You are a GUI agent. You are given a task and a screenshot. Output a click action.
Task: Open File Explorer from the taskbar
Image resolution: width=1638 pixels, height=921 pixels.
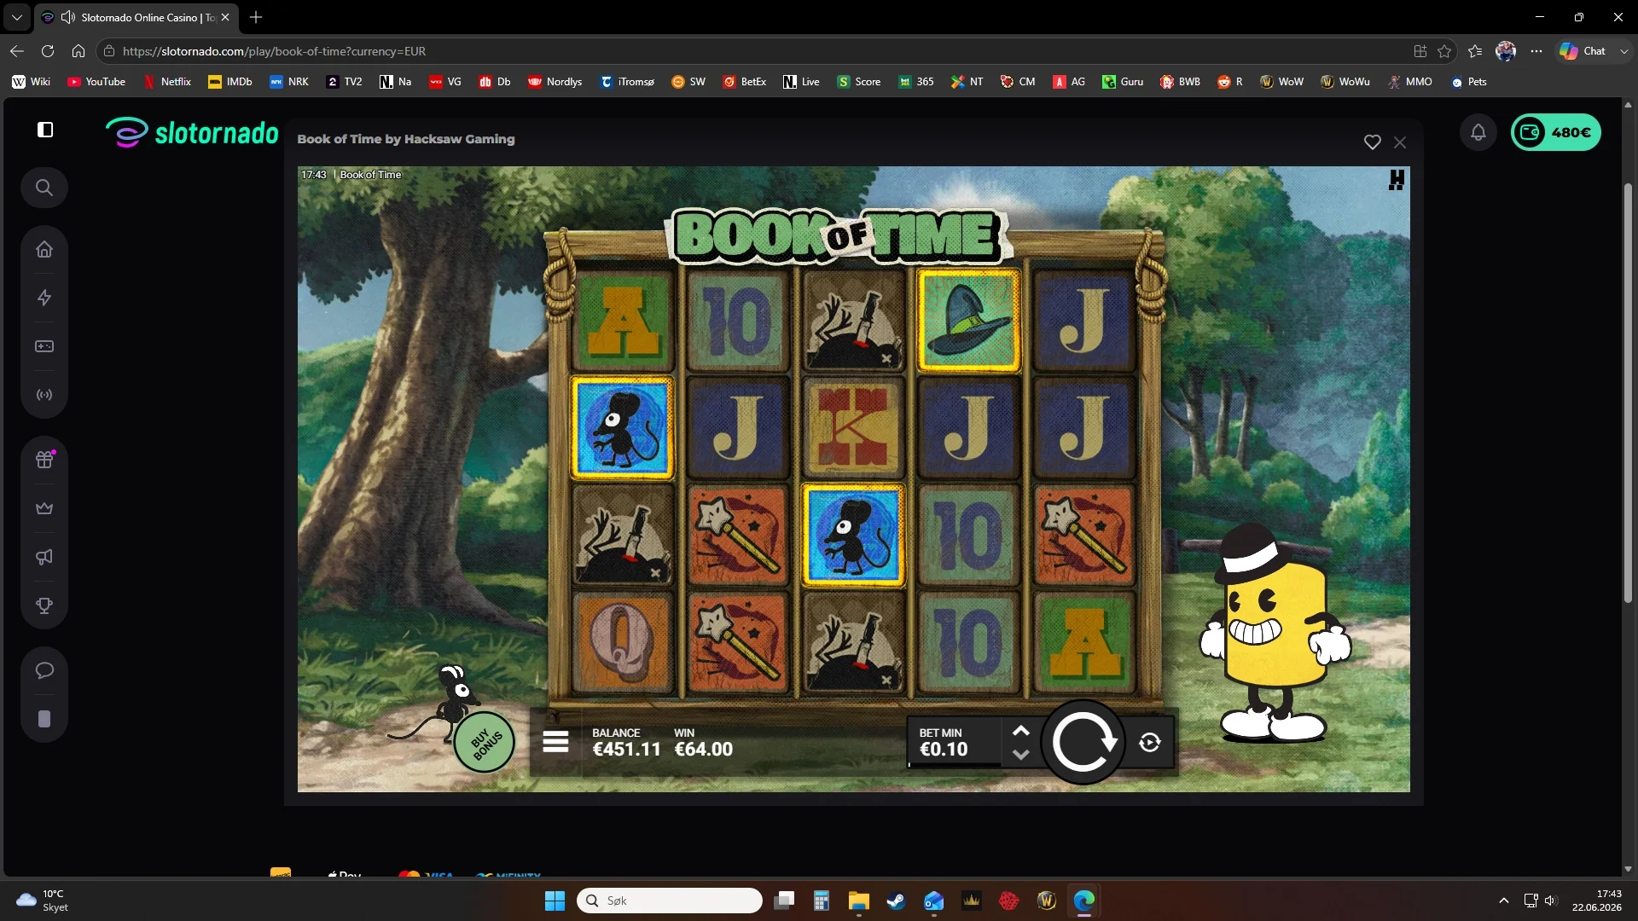858,901
